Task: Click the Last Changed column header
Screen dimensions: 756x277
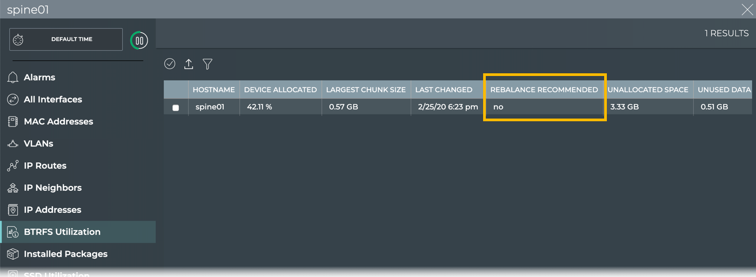Action: click(444, 90)
